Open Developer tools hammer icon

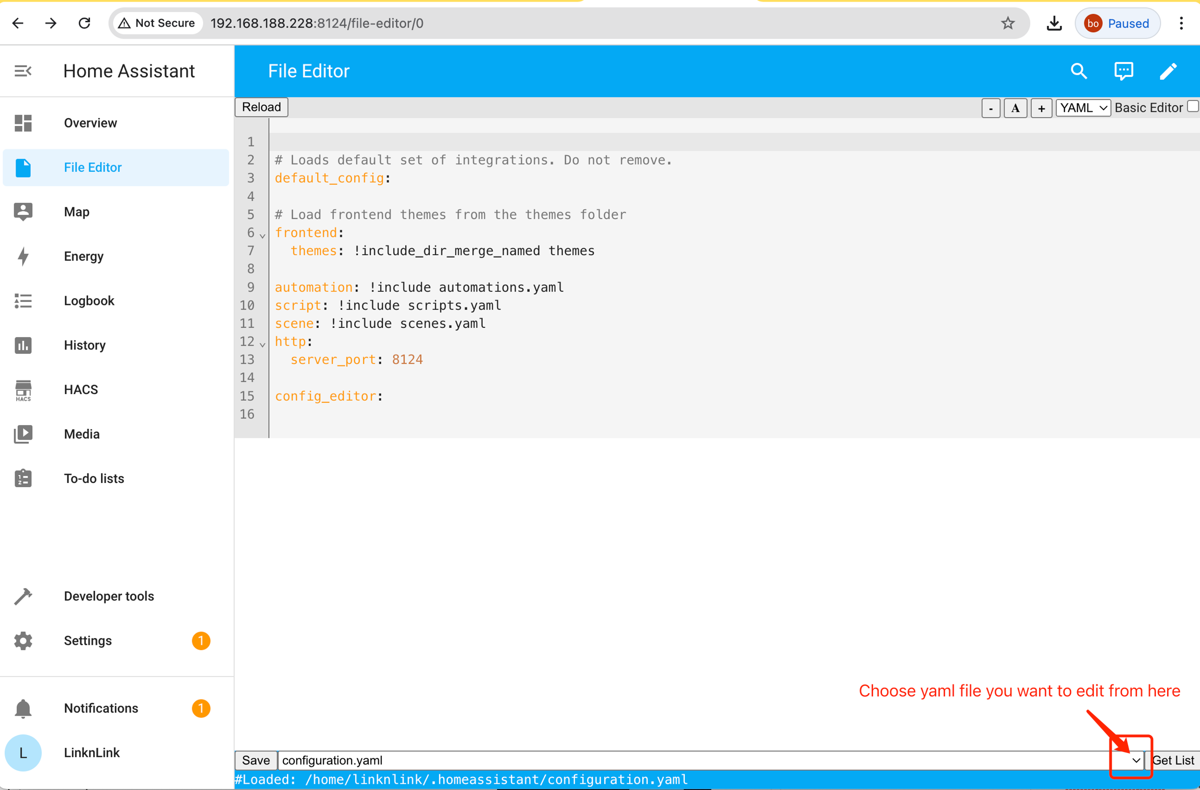pyautogui.click(x=23, y=596)
